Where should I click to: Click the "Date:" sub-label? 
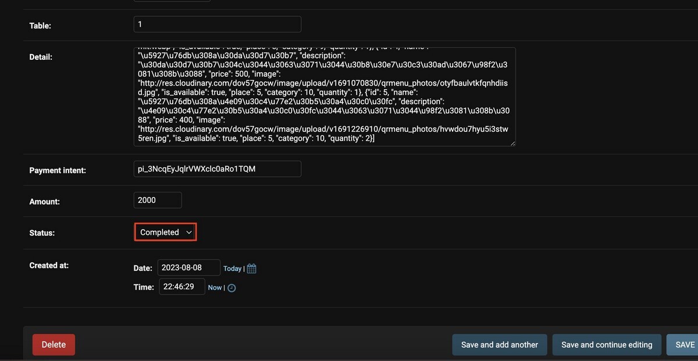[x=143, y=268]
